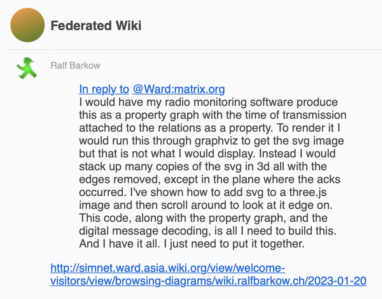This screenshot has height=299, width=382.
Task: Click link text ending "ralfbarkow.ch/2023-01-20"
Action: coord(208,281)
